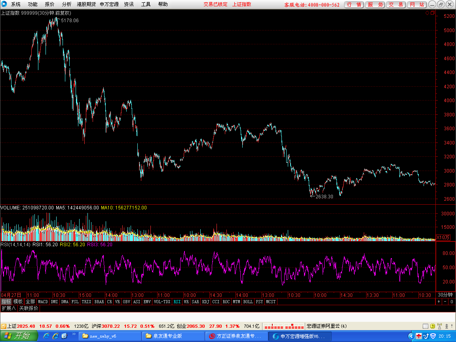Open the 分析 menu

click(x=66, y=4)
